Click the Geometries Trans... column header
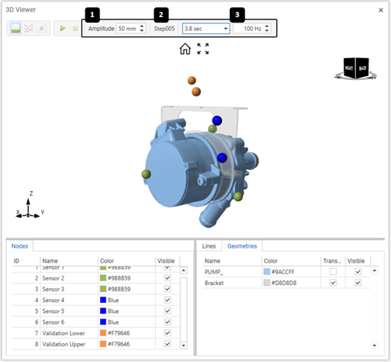The height and width of the screenshot is (362, 391). click(332, 261)
